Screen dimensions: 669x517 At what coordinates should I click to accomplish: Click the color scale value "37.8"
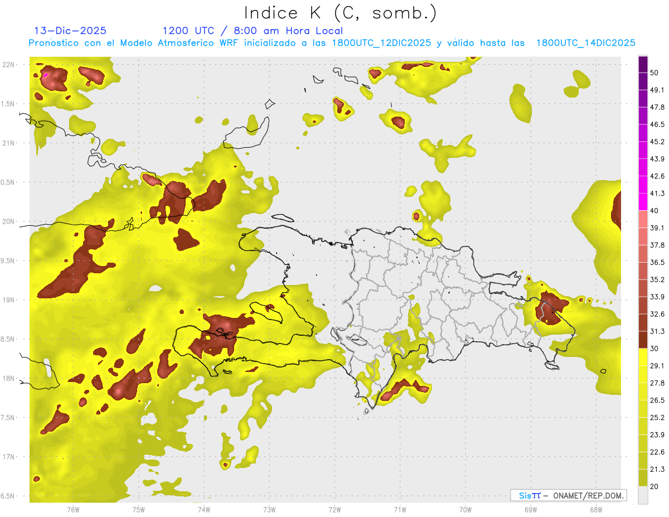(657, 245)
